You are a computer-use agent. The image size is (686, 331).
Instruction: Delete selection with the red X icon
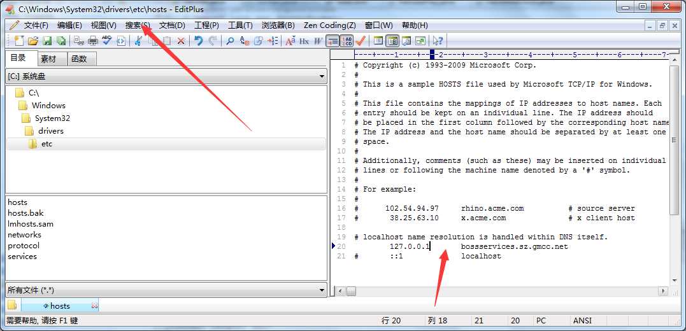click(181, 41)
